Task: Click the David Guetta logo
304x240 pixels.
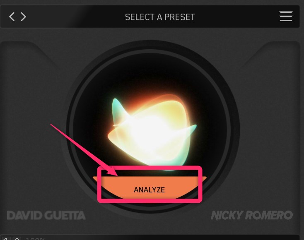Action: [x=46, y=216]
